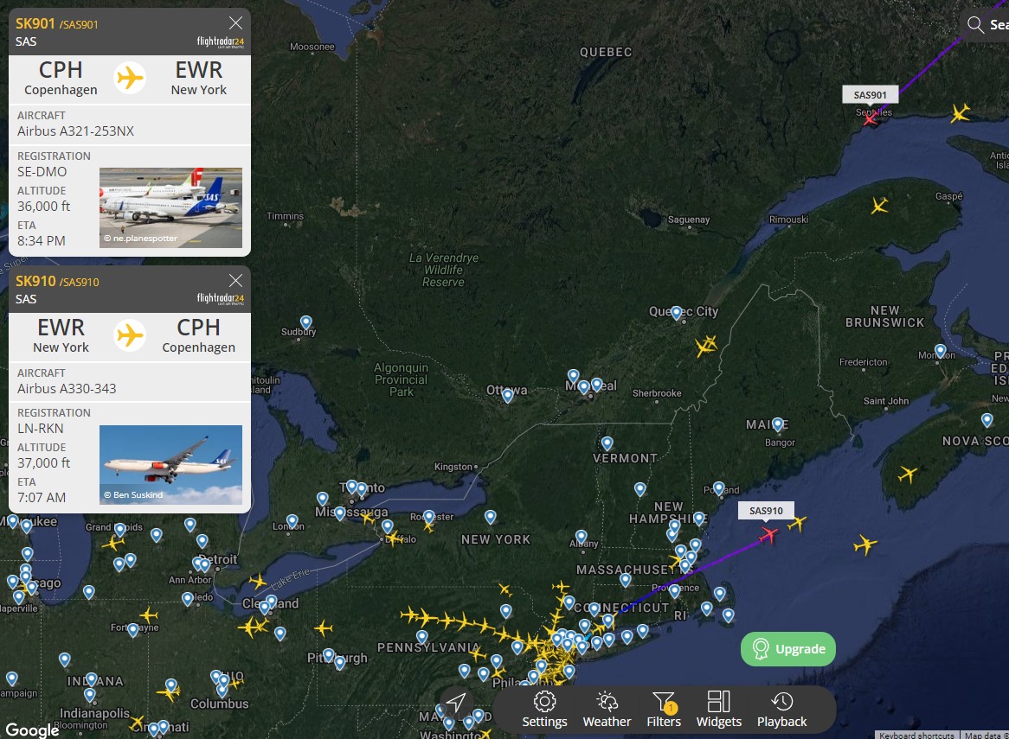Image resolution: width=1009 pixels, height=739 pixels.
Task: Click the SAS901 map callout label
Action: coord(870,95)
